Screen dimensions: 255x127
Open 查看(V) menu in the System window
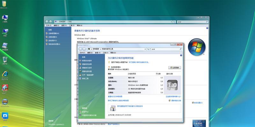pyautogui.click(x=64, y=26)
